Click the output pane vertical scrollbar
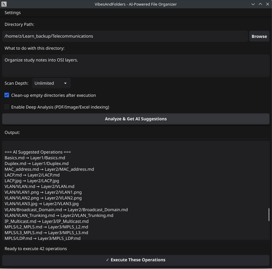 pos(269,214)
